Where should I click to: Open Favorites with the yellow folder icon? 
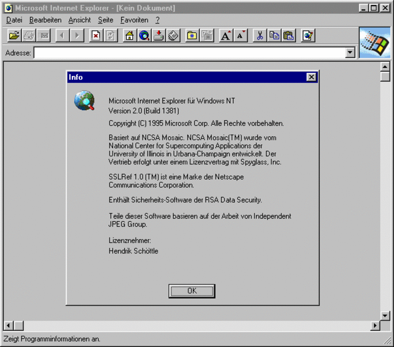coord(192,36)
